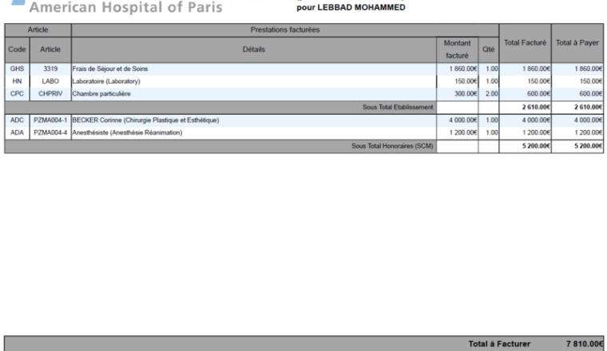Viewport: 607px width, 351px height.
Task: Select the Montant facturé column header
Action: click(x=457, y=49)
